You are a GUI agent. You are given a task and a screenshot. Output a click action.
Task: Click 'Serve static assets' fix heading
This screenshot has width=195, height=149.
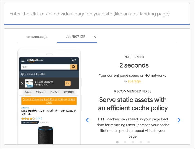pos(133,104)
